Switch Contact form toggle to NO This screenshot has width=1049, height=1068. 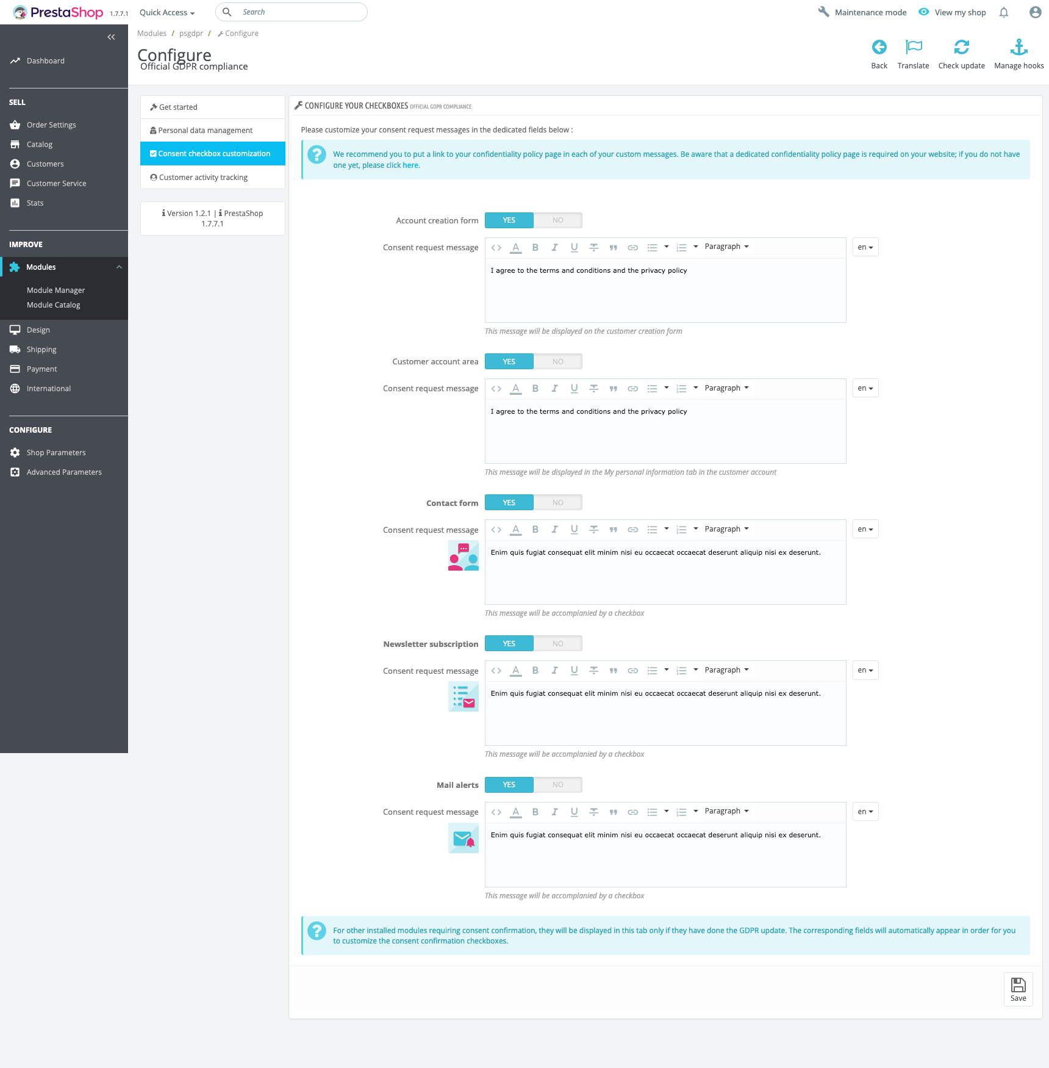point(557,503)
